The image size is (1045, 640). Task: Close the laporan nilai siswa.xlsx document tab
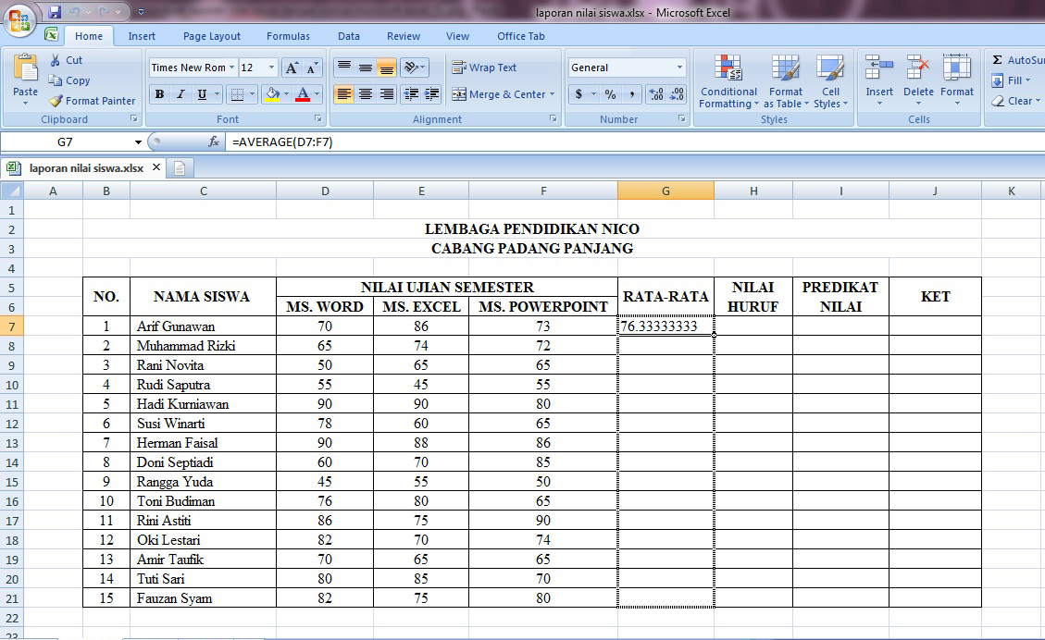coord(156,167)
